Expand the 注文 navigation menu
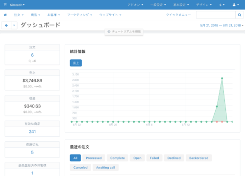 (19, 15)
